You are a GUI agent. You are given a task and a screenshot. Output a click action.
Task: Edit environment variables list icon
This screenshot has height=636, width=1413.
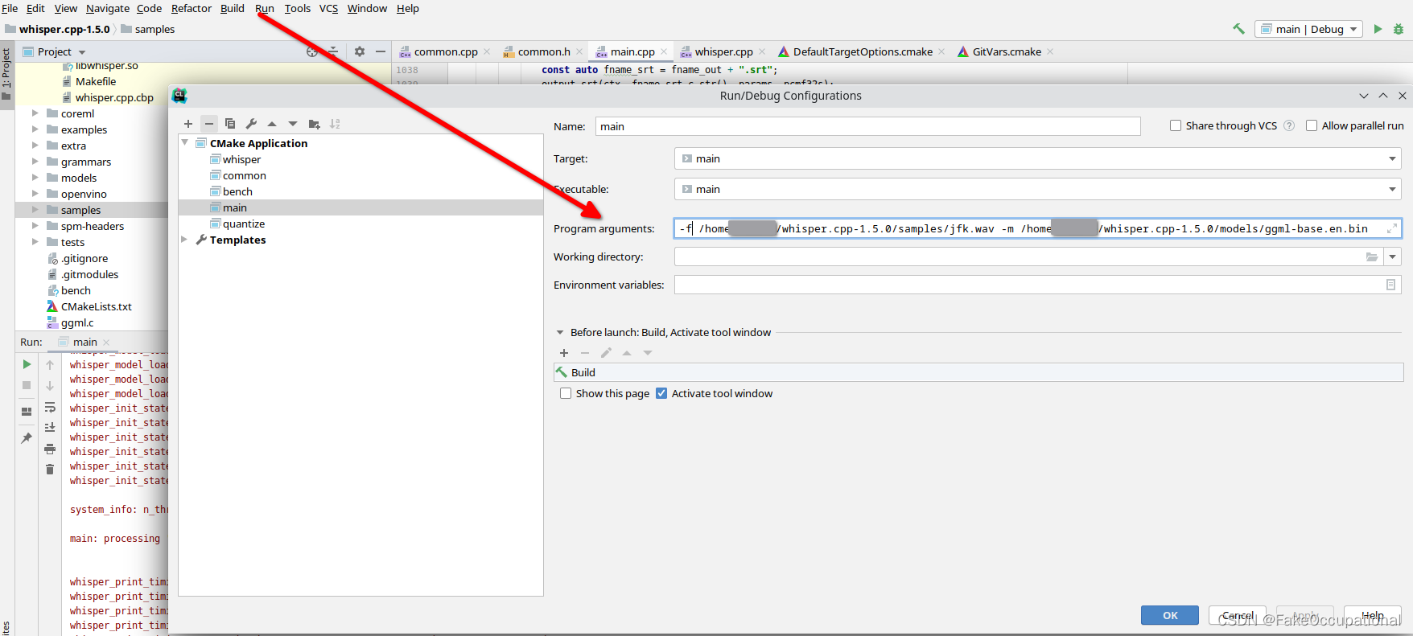coord(1390,285)
